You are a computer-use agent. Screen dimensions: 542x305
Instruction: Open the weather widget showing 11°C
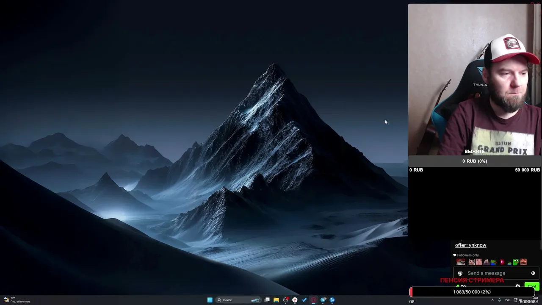click(17, 300)
